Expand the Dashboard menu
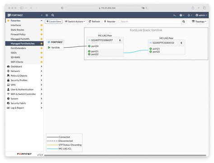 [x=24, y=67]
